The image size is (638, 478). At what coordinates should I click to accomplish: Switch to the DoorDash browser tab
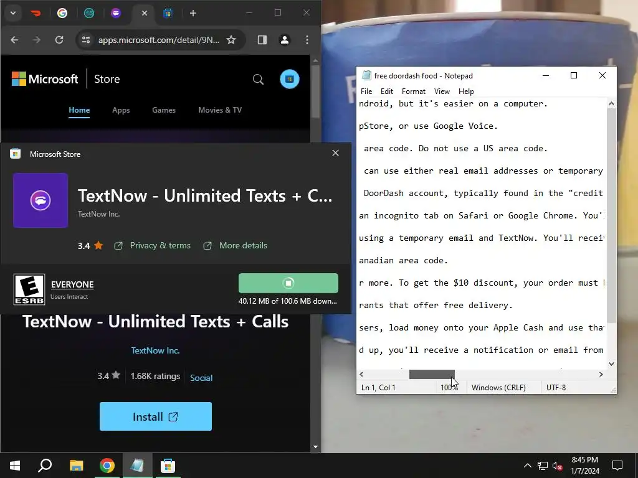pyautogui.click(x=36, y=13)
